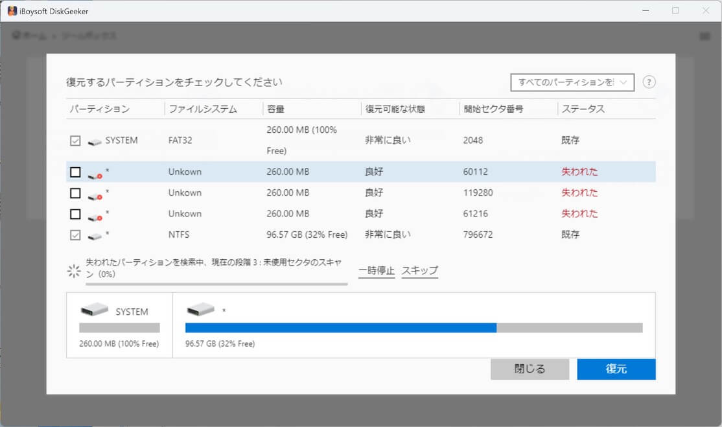Click the drive icon in the NTFS row
The image size is (722, 427).
point(95,237)
